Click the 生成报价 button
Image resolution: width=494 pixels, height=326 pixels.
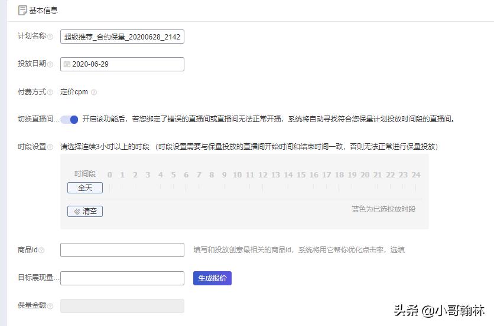(x=212, y=278)
